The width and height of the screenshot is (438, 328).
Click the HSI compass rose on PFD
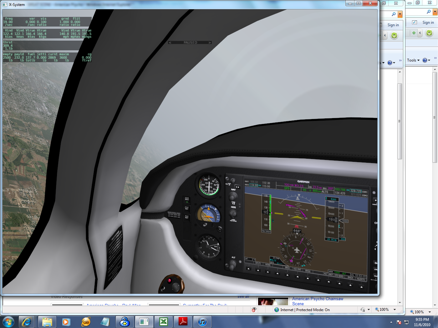297,250
